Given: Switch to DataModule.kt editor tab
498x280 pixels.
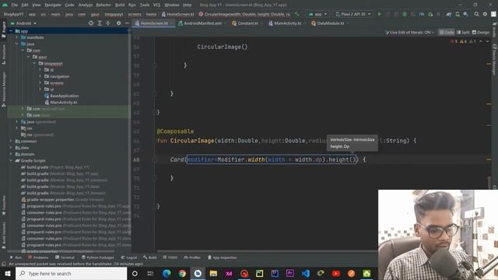Looking at the screenshot, I should coord(330,23).
